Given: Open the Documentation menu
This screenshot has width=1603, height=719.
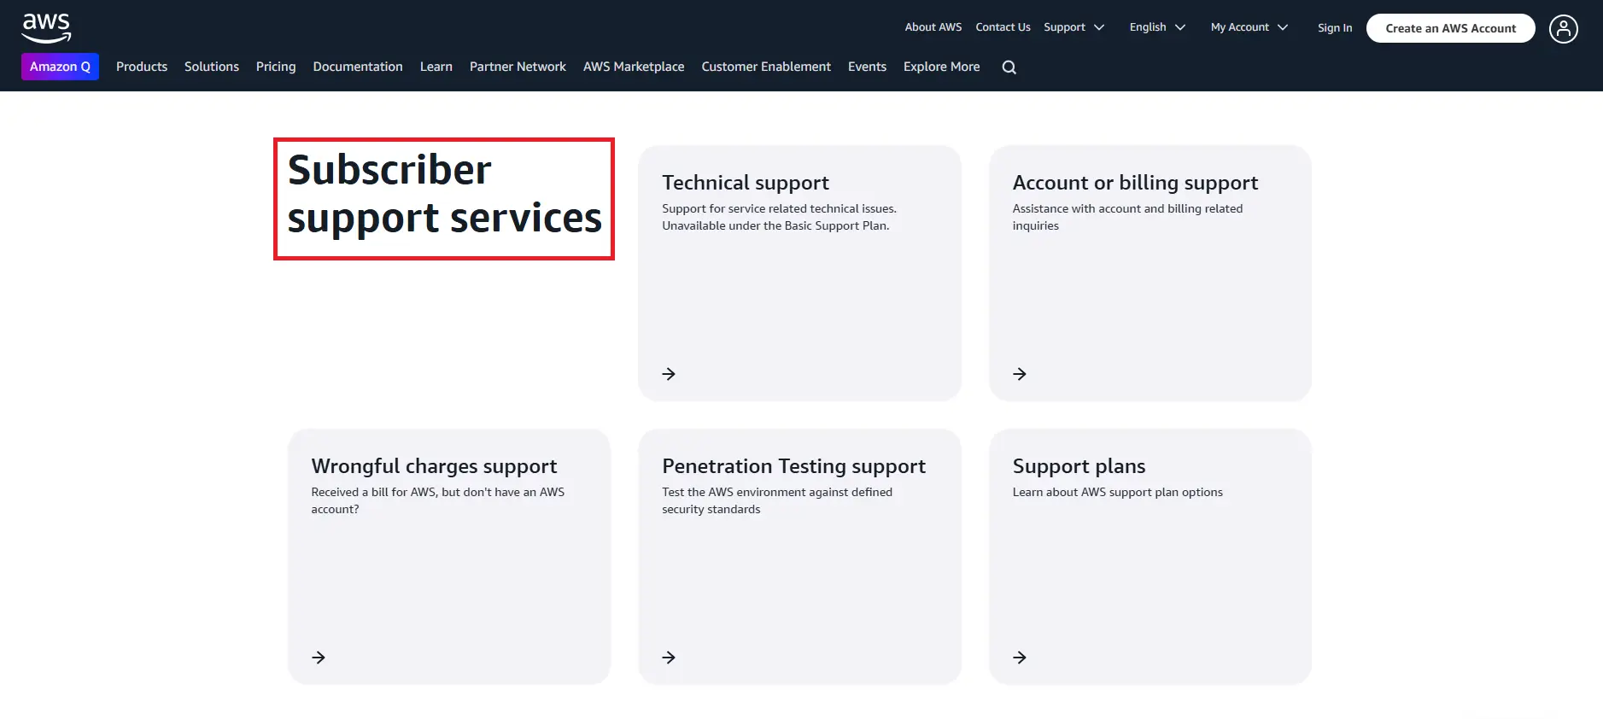Looking at the screenshot, I should coord(358,67).
